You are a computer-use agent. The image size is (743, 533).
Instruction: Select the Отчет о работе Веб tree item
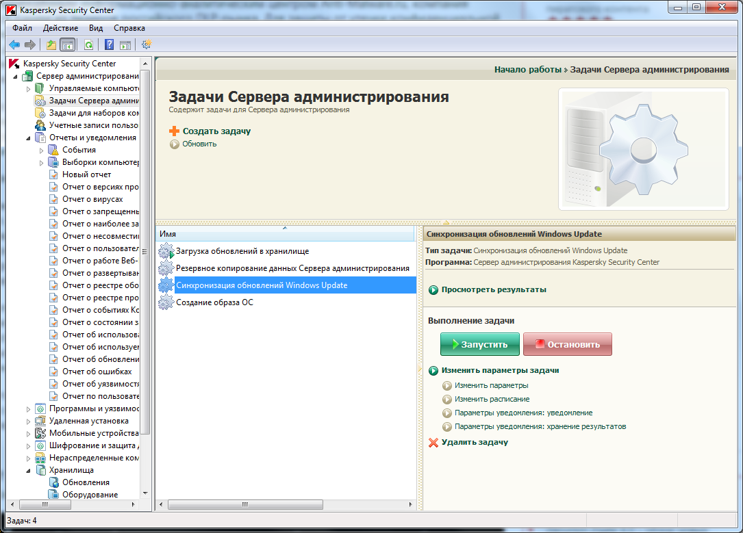tap(100, 261)
